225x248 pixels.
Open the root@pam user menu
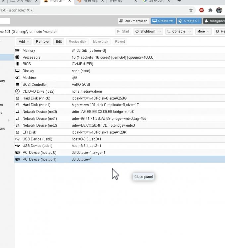click(x=215, y=21)
